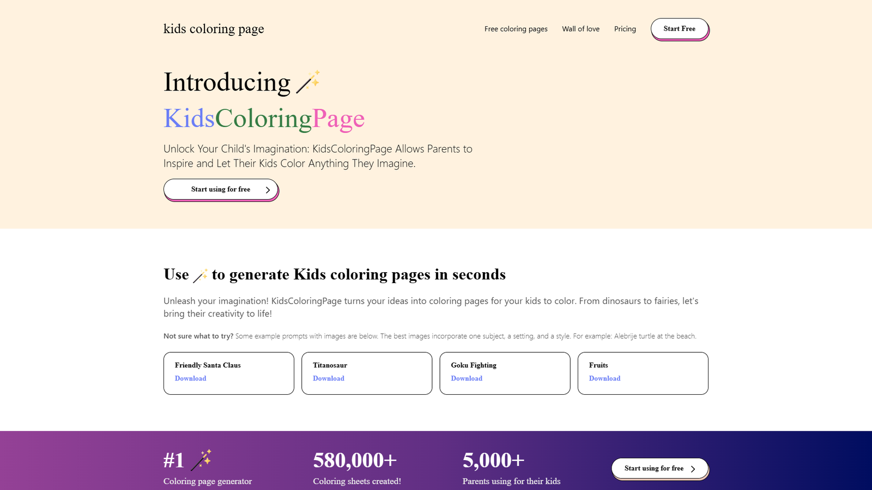Image resolution: width=872 pixels, height=490 pixels.
Task: Download the Fruits coloring page
Action: pyautogui.click(x=604, y=378)
